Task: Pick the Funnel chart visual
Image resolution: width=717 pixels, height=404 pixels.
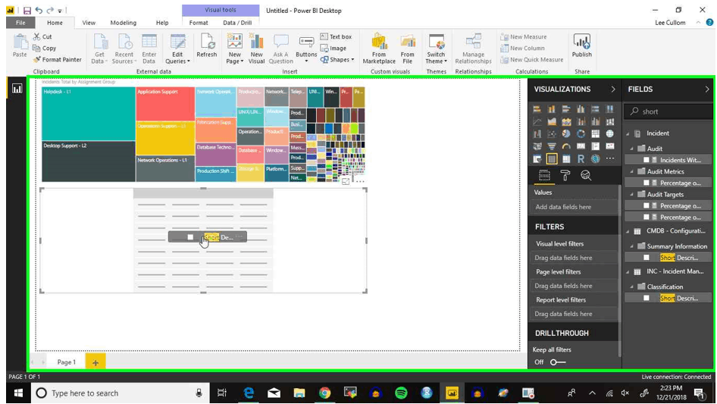Action: pyautogui.click(x=552, y=146)
